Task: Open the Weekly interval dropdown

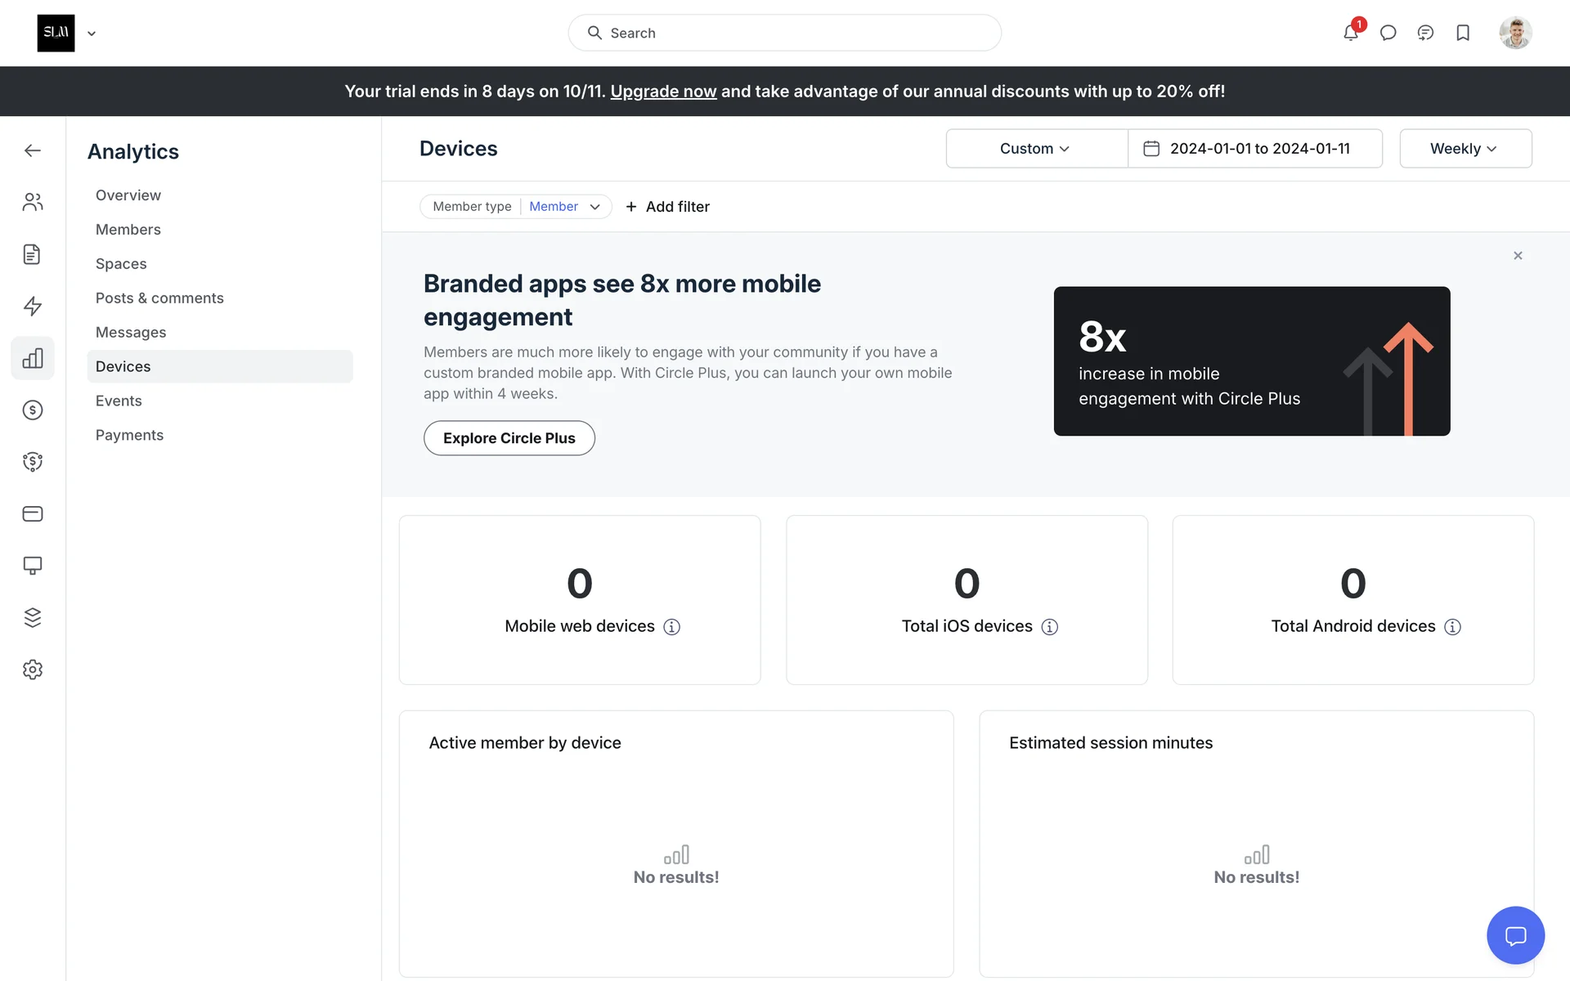Action: click(1465, 149)
